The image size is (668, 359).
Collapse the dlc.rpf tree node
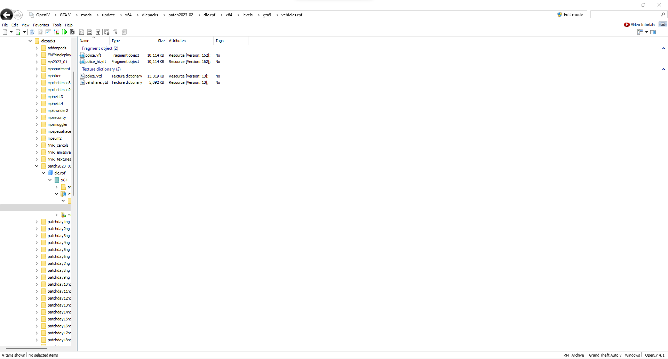pyautogui.click(x=43, y=173)
